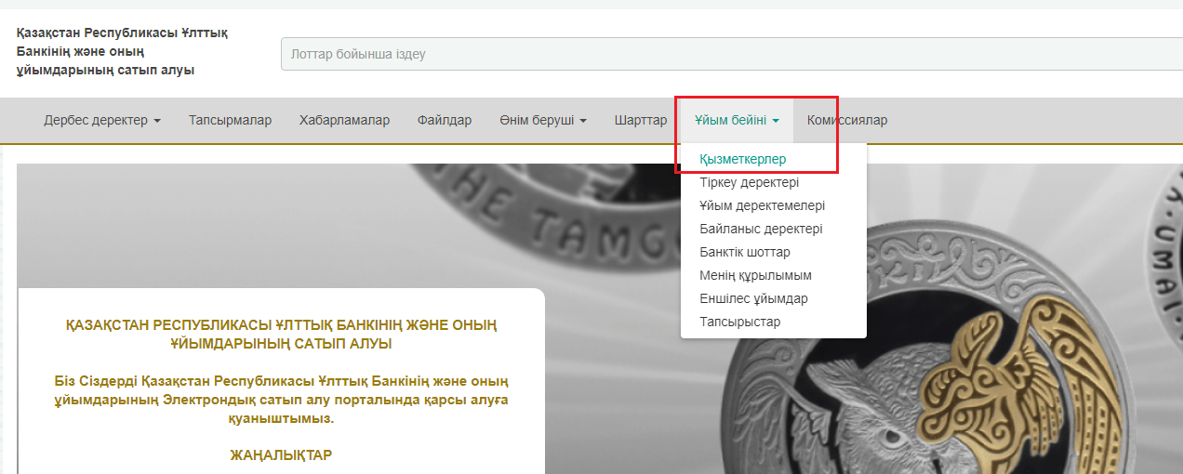Open Еншілес ұйымдар entry
Screen dimensions: 1183x474
754,298
